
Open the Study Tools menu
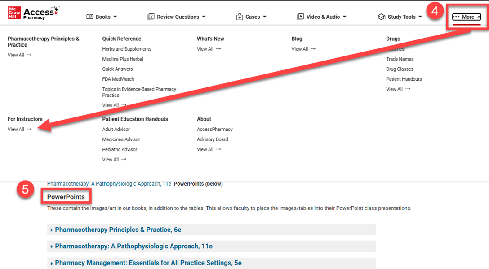click(x=401, y=17)
